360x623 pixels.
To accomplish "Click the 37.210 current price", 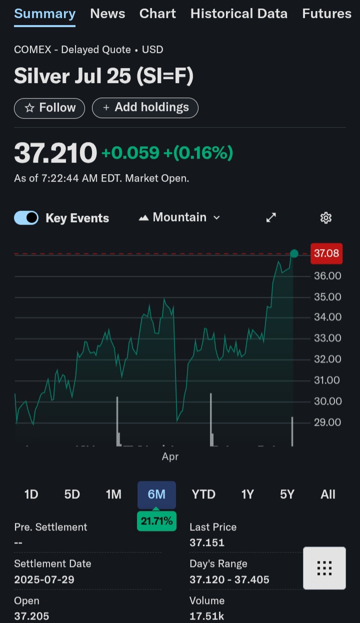I will coord(55,153).
